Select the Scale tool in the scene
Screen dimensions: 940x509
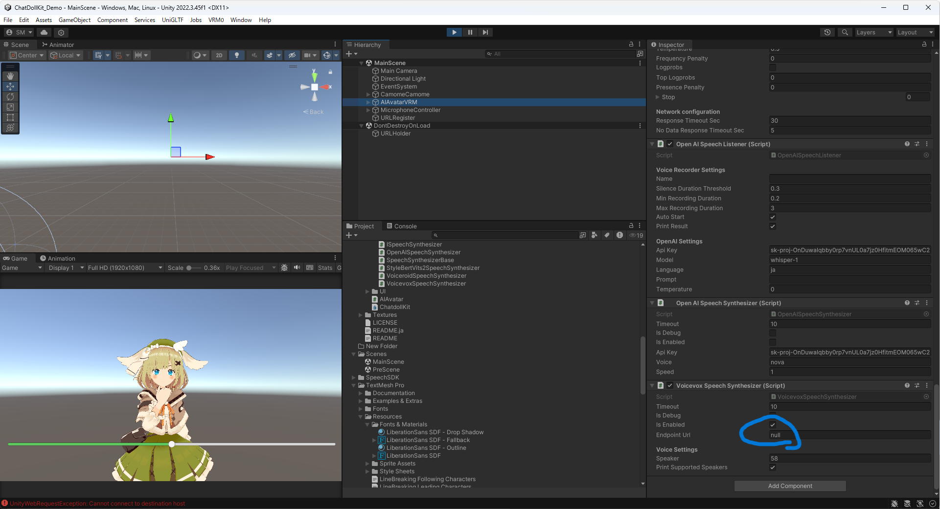[10, 107]
